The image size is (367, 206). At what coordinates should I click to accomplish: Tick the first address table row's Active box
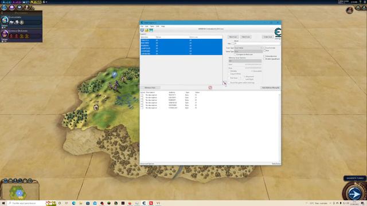(x=142, y=95)
